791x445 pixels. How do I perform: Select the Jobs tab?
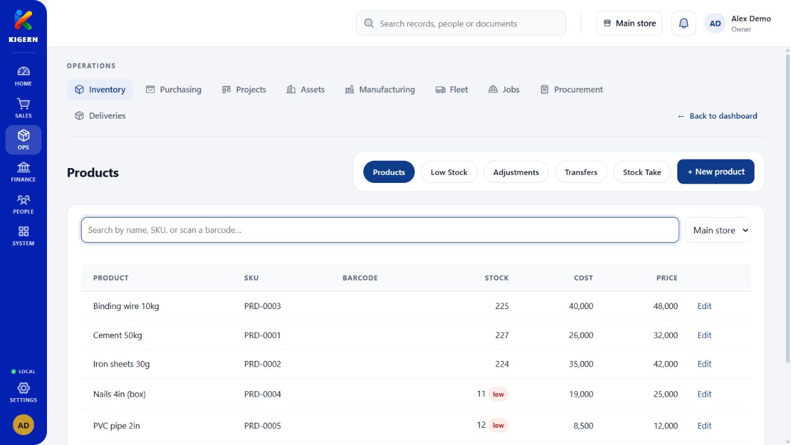[504, 90]
